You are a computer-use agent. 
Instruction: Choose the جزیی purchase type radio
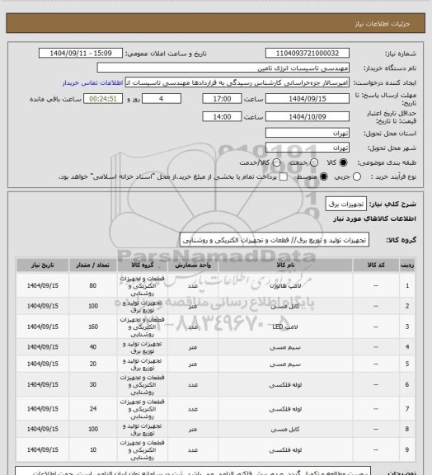point(357,176)
